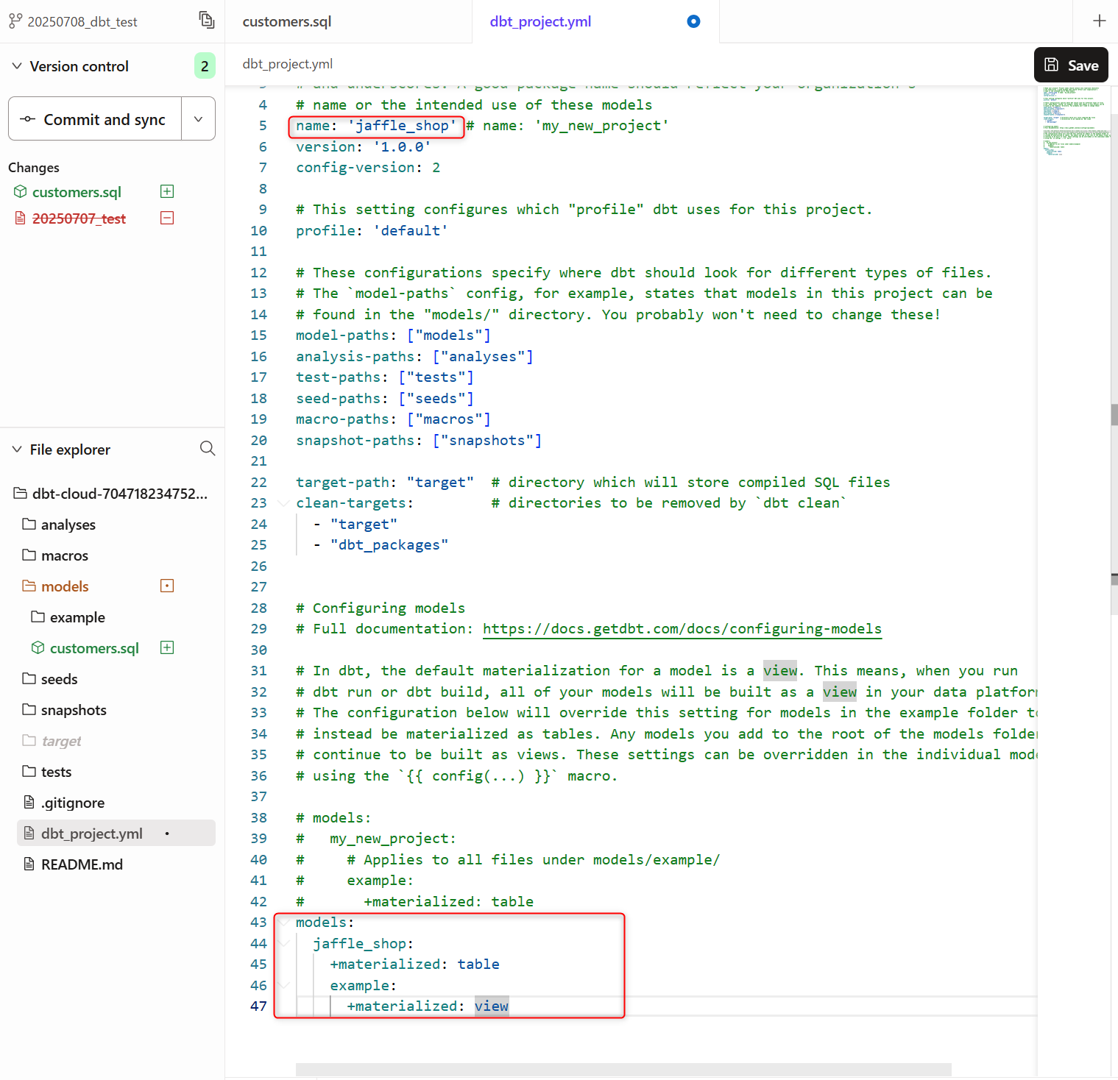Image resolution: width=1118 pixels, height=1080 pixels.
Task: Click profile: 'default' on line 10
Action: [x=372, y=230]
